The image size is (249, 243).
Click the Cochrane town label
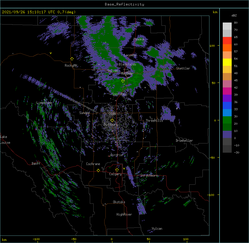[x=93, y=164]
